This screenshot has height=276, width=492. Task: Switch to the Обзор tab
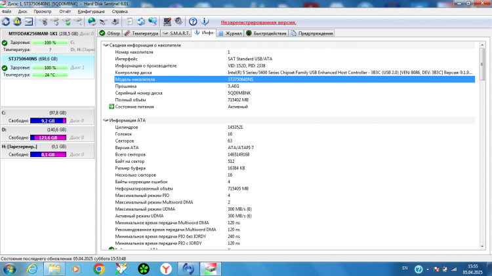(110, 33)
